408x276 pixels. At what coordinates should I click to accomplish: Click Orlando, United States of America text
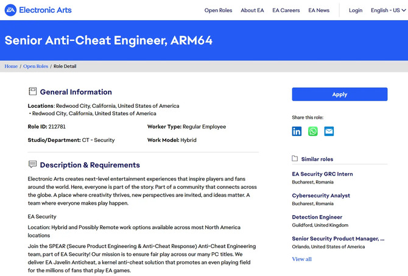328,247
